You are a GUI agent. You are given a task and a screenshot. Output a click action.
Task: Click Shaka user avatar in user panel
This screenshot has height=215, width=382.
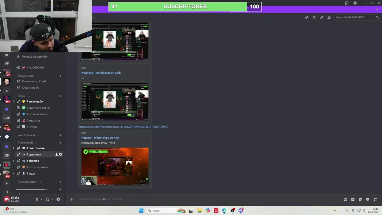point(7,199)
